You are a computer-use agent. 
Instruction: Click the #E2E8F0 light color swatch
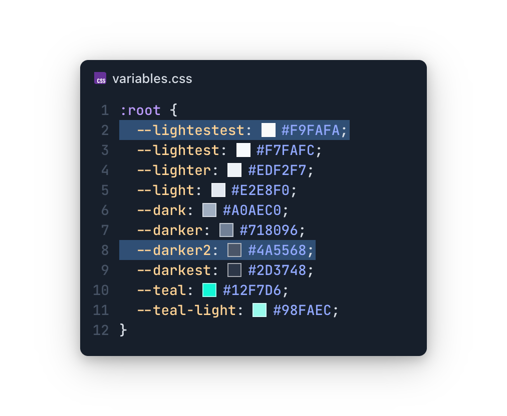click(218, 190)
